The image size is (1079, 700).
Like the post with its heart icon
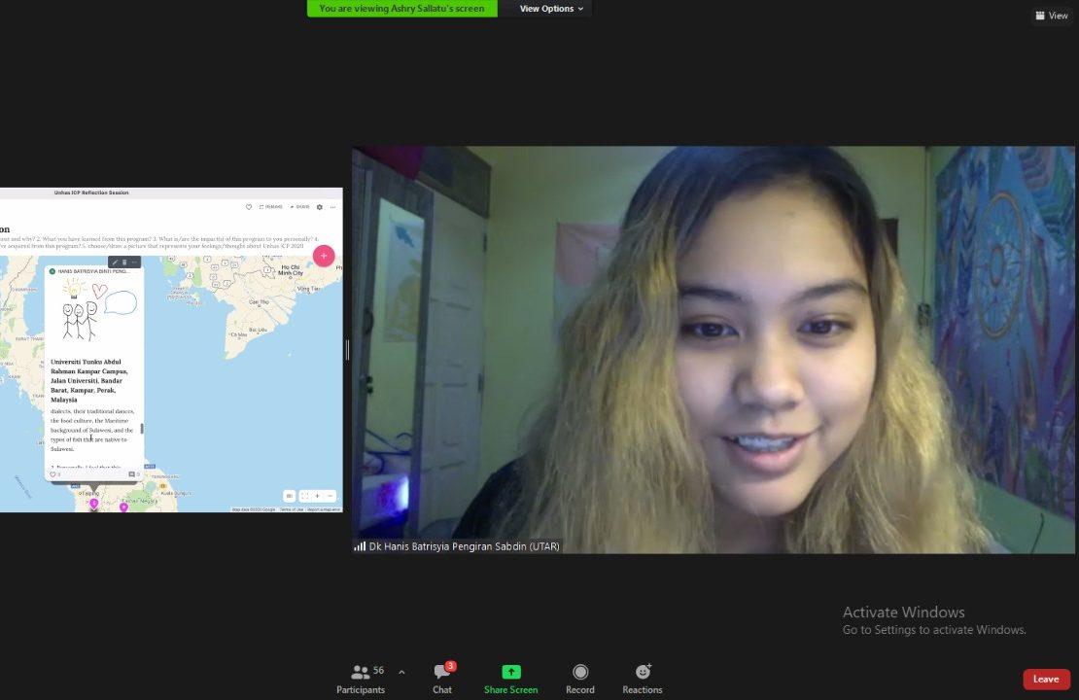(52, 474)
